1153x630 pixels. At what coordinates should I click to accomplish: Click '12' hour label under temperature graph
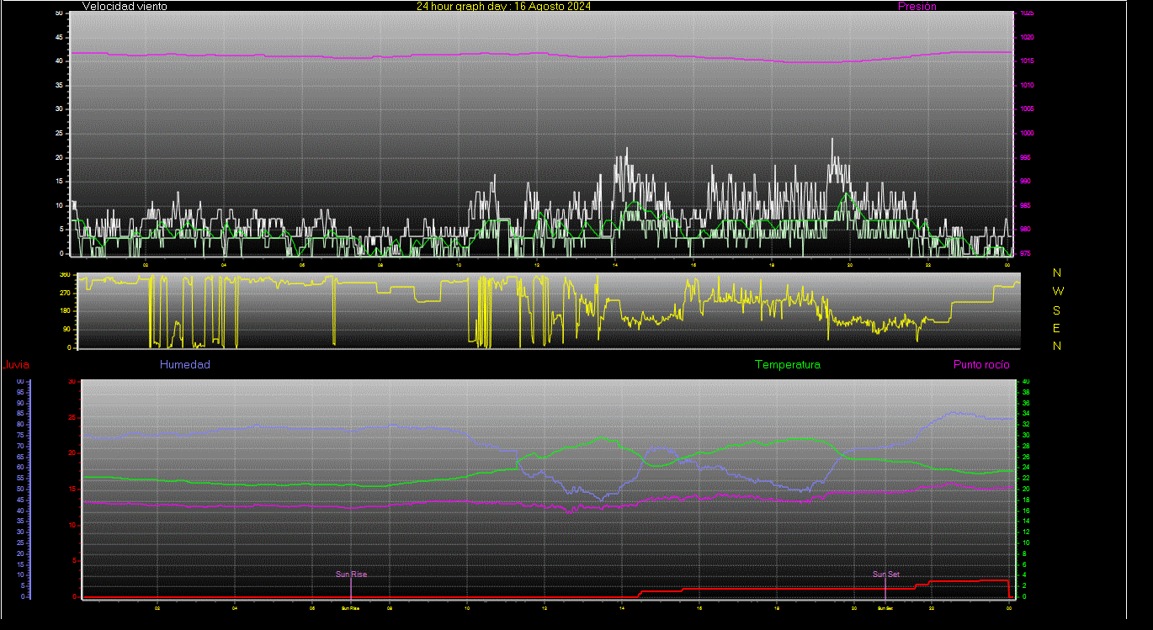pyautogui.click(x=545, y=607)
